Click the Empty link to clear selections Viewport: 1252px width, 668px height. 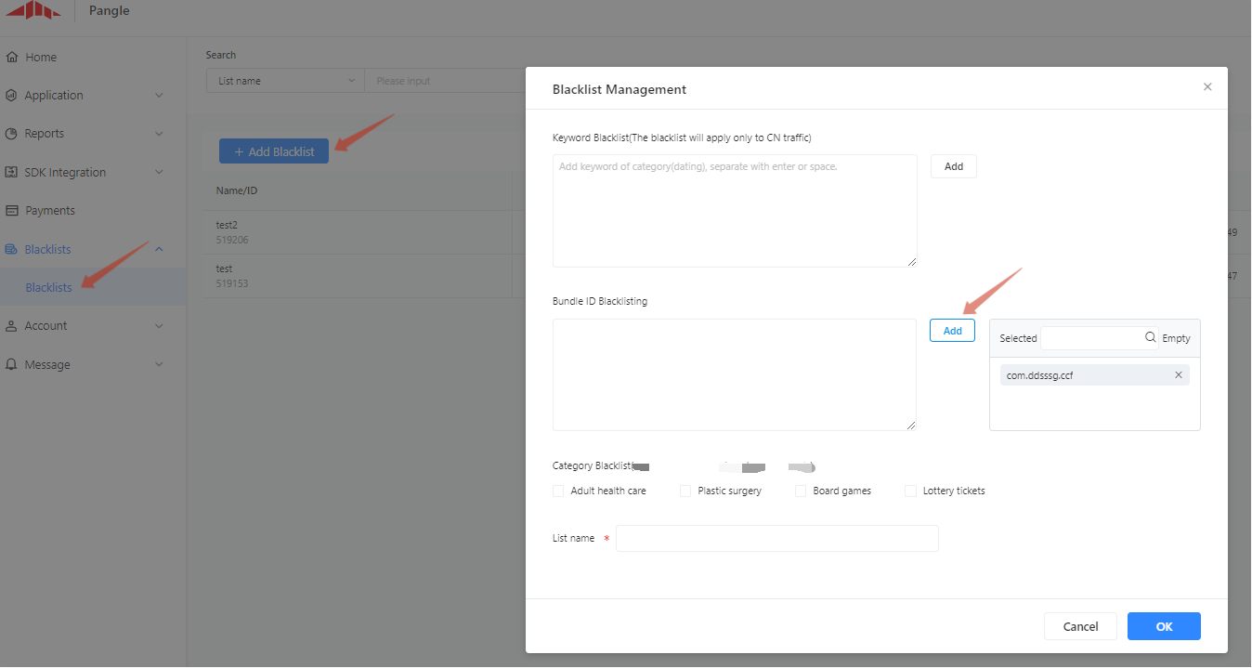coord(1176,338)
